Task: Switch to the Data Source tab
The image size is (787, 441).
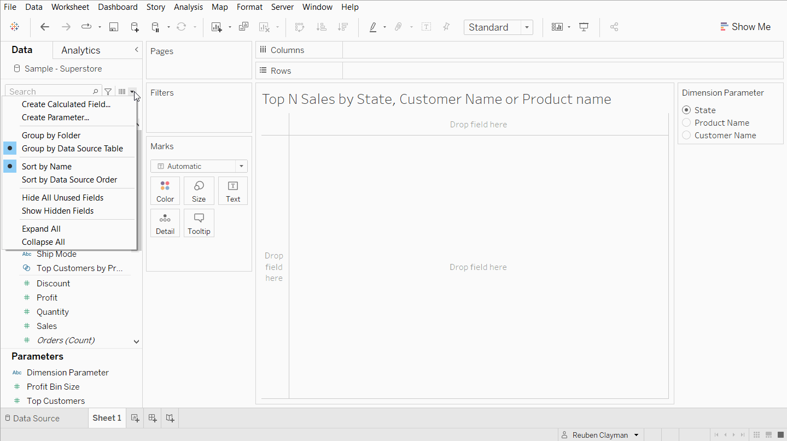Action: click(32, 418)
